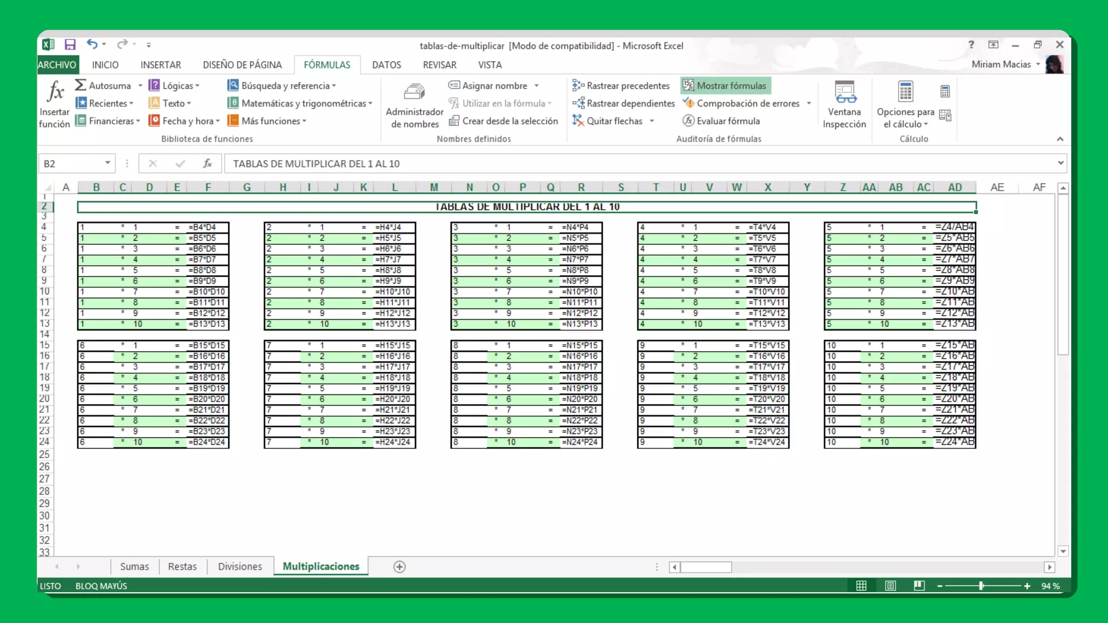Open the Texto functions icon
Viewport: 1108px width, 623px height.
(154, 103)
